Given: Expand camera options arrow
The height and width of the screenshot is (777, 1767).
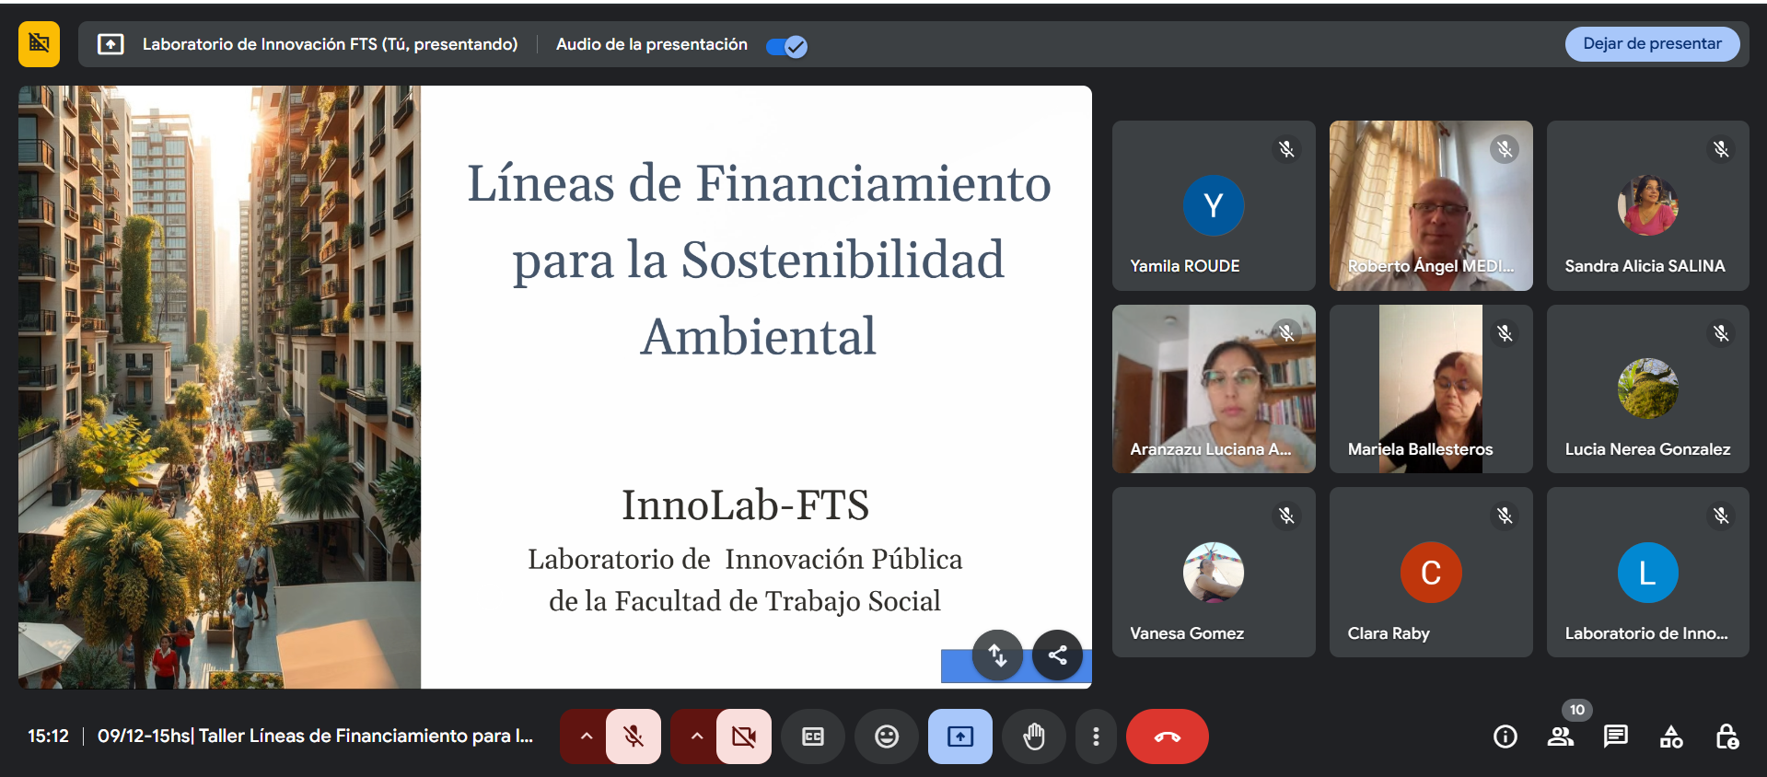Looking at the screenshot, I should click(x=696, y=736).
